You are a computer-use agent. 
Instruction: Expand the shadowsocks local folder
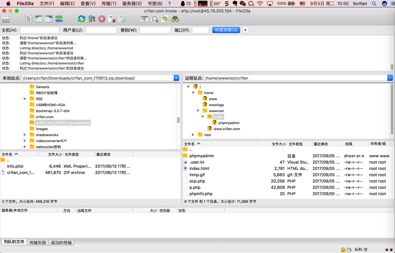(25, 135)
